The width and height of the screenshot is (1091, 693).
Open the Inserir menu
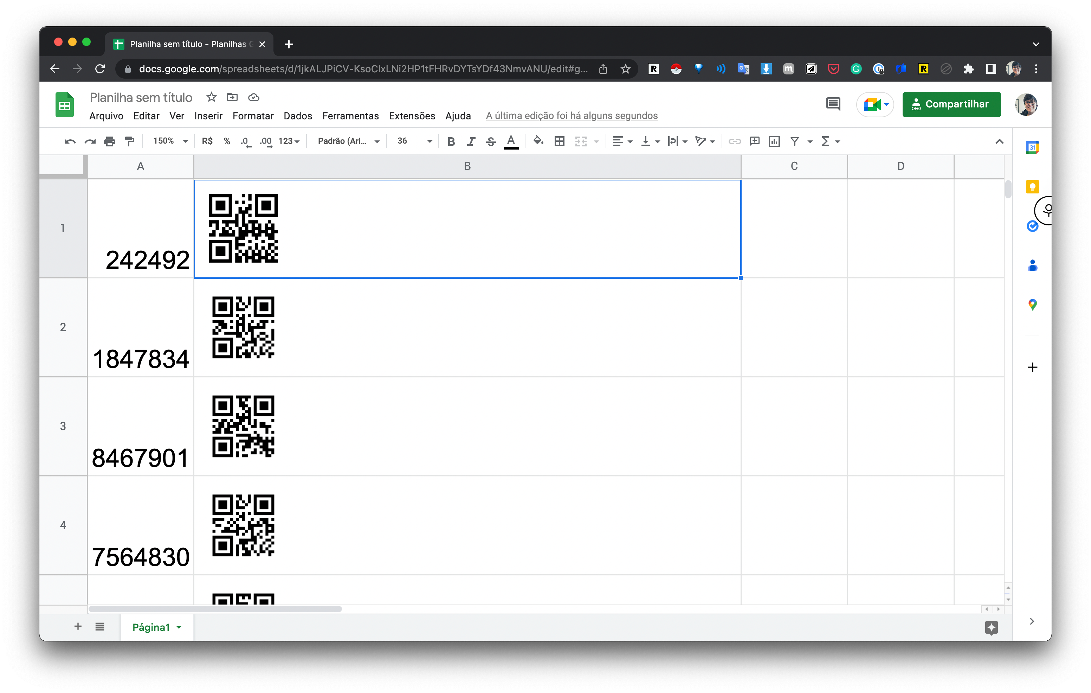[x=208, y=116]
